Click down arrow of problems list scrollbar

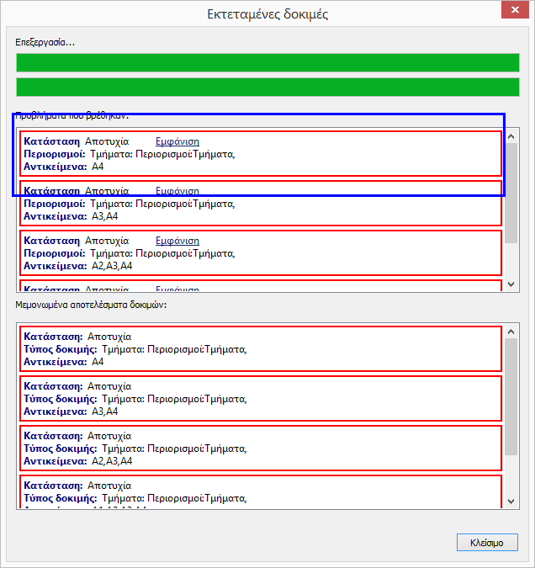click(x=511, y=285)
